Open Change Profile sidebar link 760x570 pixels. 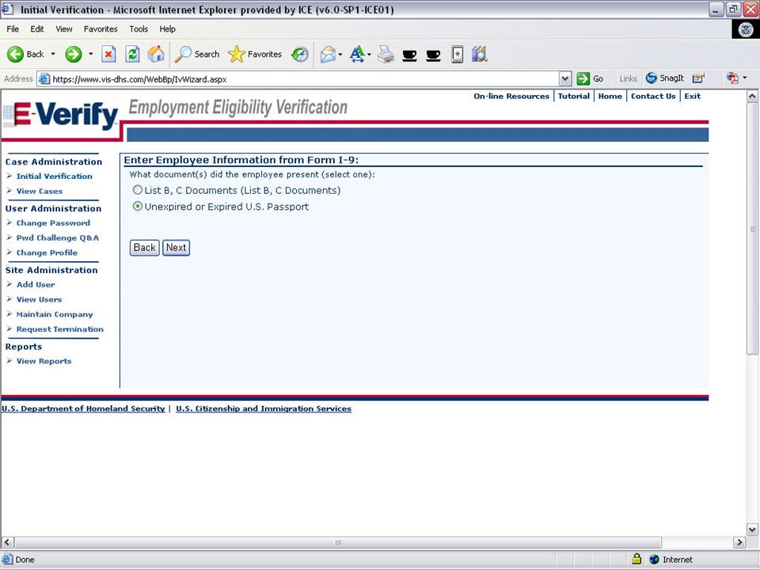47,253
